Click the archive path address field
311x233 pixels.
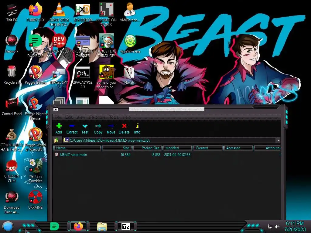169,140
